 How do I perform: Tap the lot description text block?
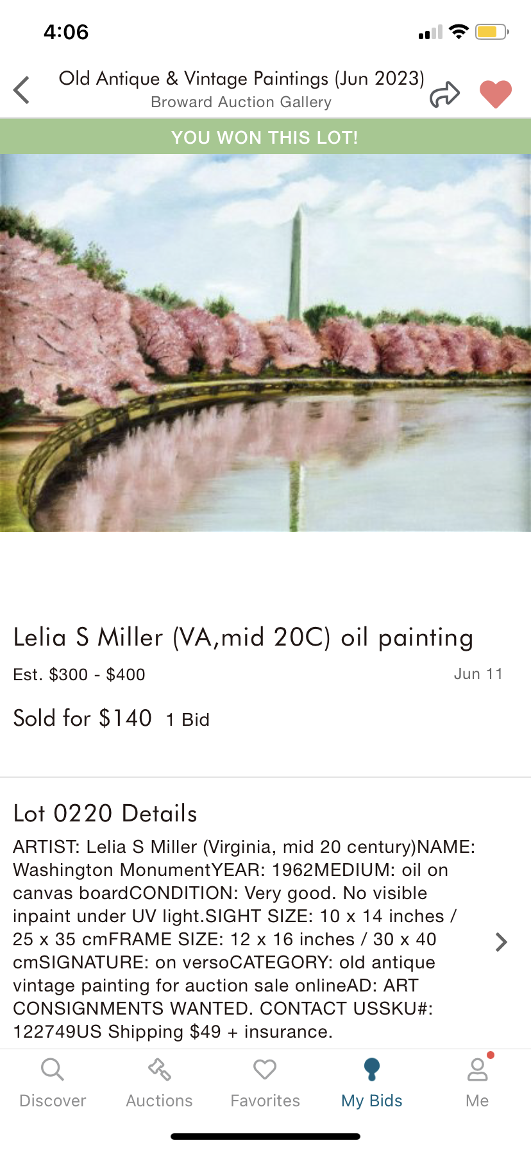(244, 939)
